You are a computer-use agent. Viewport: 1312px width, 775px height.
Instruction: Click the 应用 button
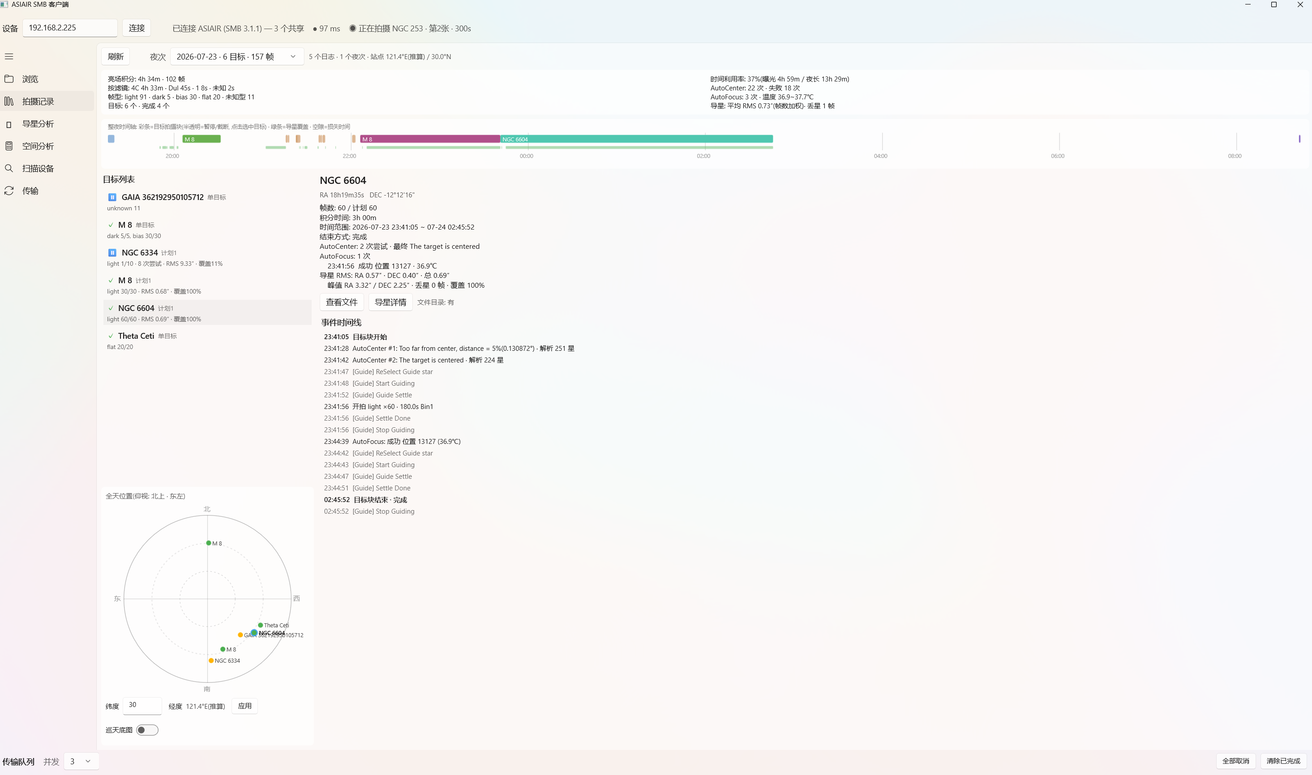point(244,706)
